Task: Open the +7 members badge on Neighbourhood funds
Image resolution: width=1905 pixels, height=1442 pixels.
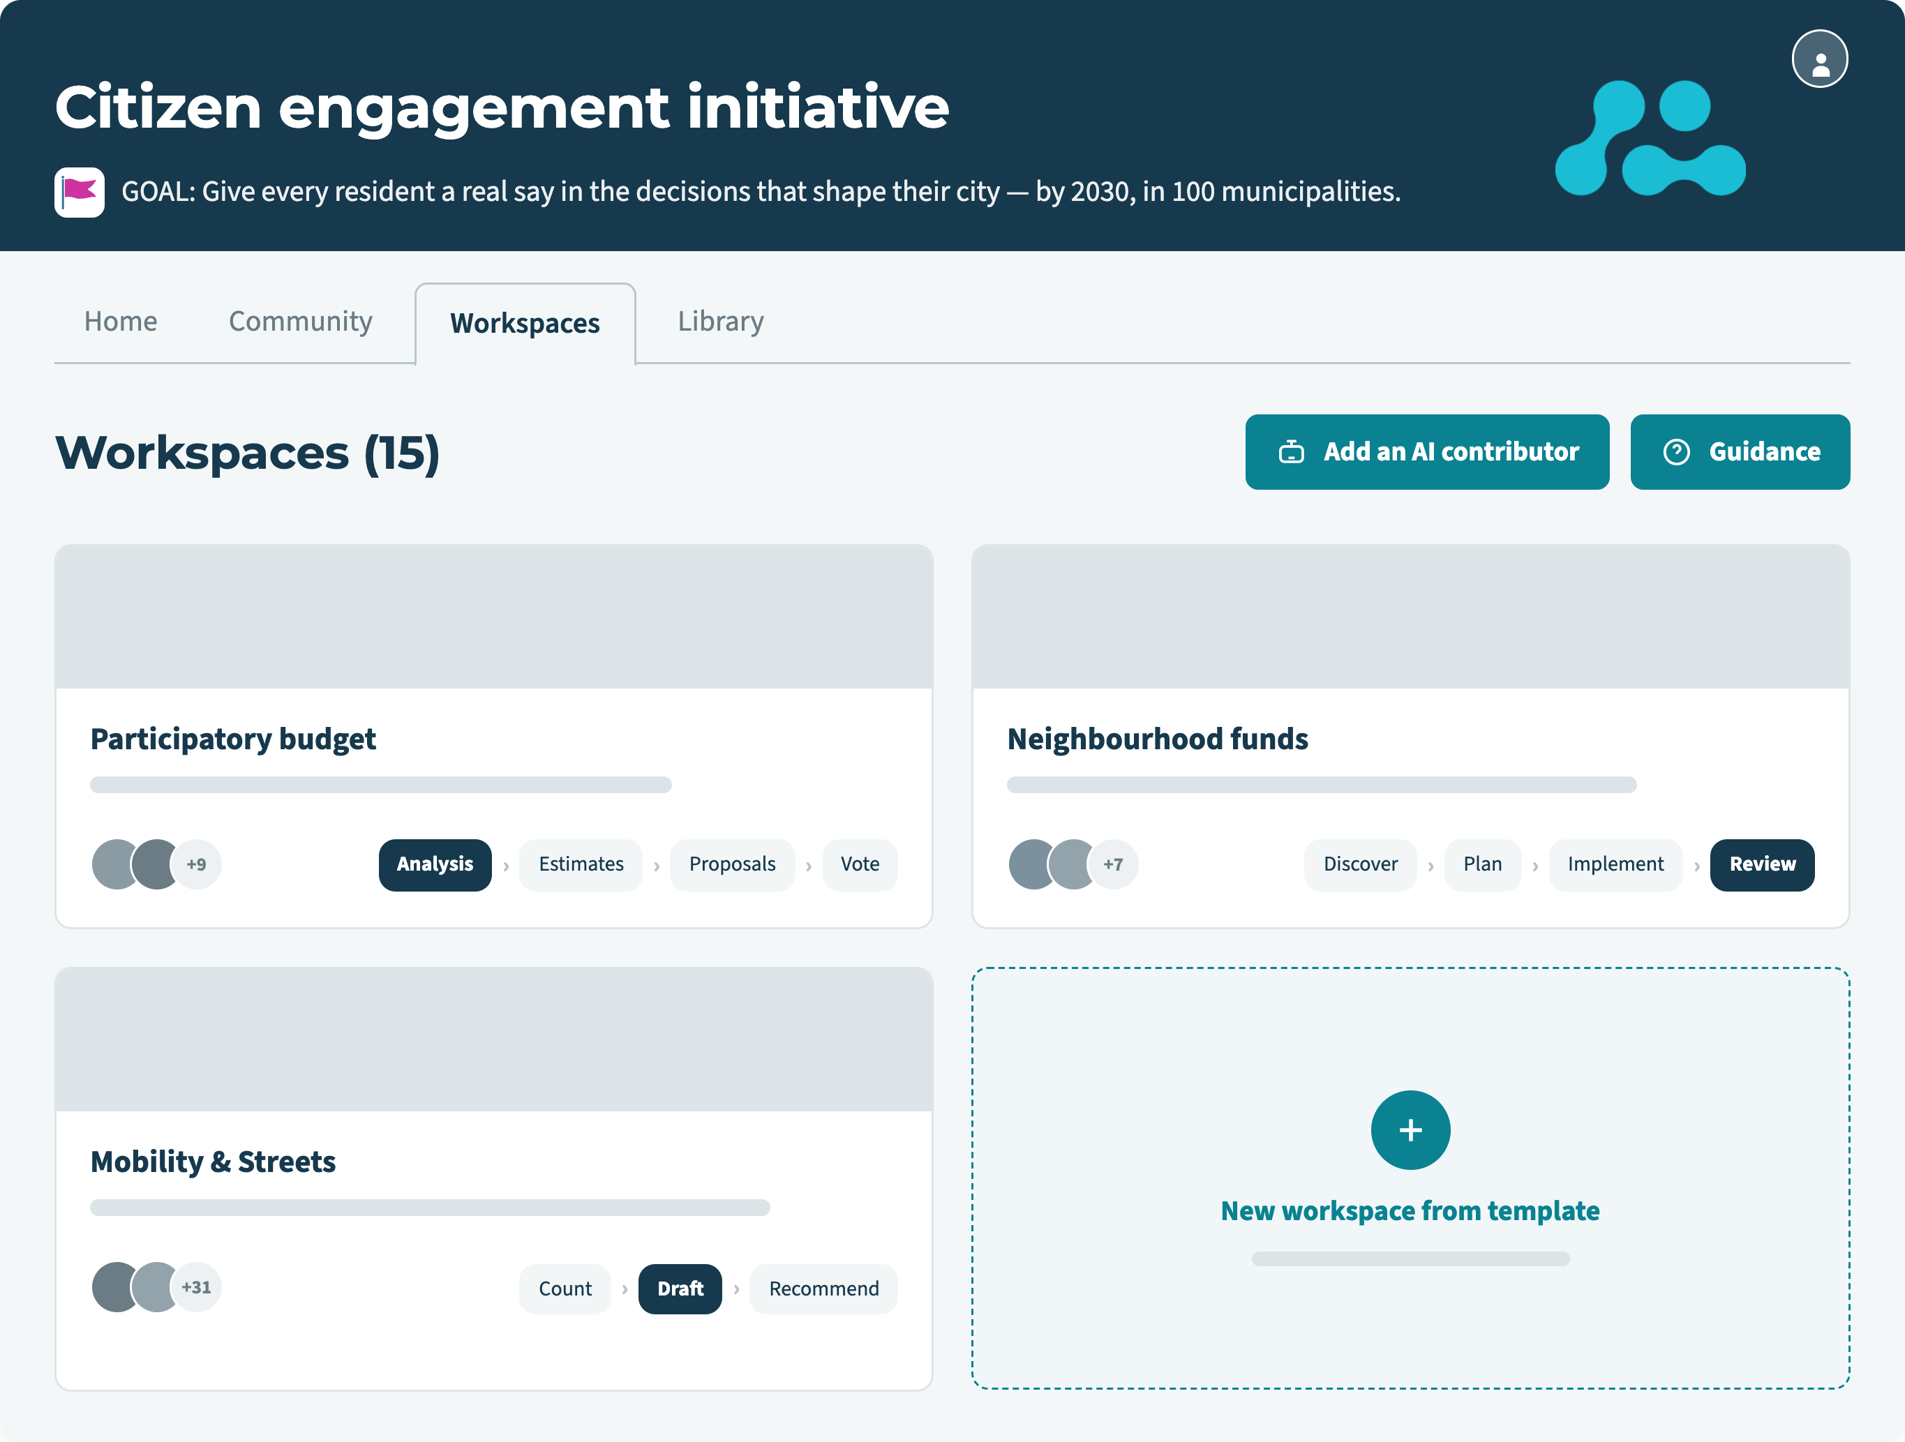Action: tap(1113, 864)
